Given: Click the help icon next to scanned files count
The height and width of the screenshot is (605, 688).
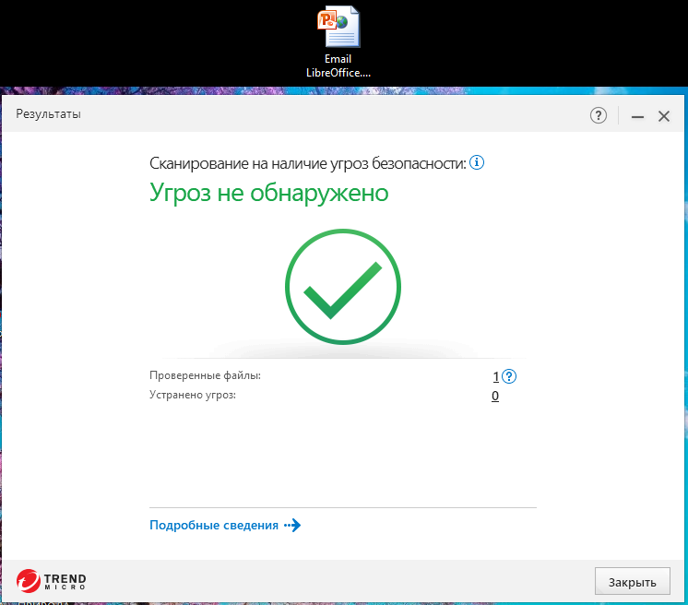Looking at the screenshot, I should pos(509,376).
